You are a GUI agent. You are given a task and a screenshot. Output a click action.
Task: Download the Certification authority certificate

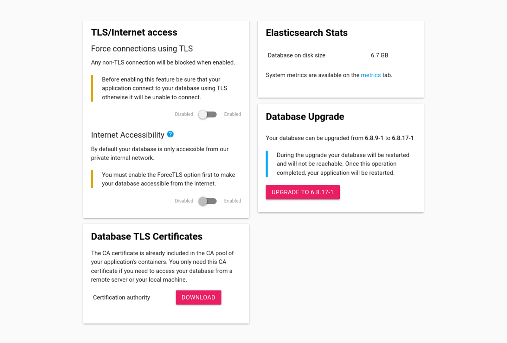point(198,297)
